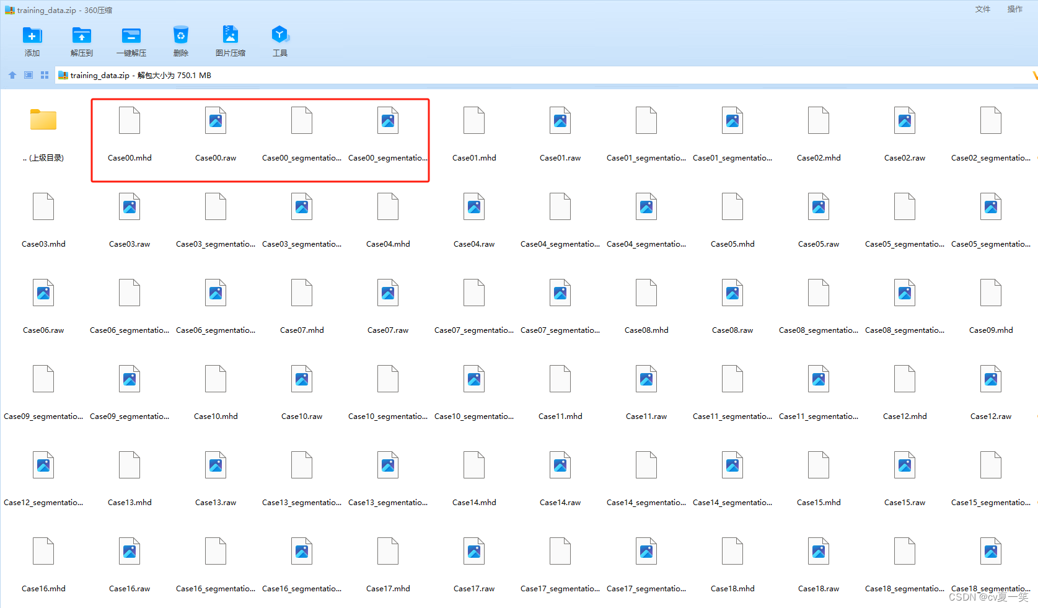Image resolution: width=1038 pixels, height=608 pixels.
Task: Select the Case15.mhd file icon
Action: click(x=819, y=465)
